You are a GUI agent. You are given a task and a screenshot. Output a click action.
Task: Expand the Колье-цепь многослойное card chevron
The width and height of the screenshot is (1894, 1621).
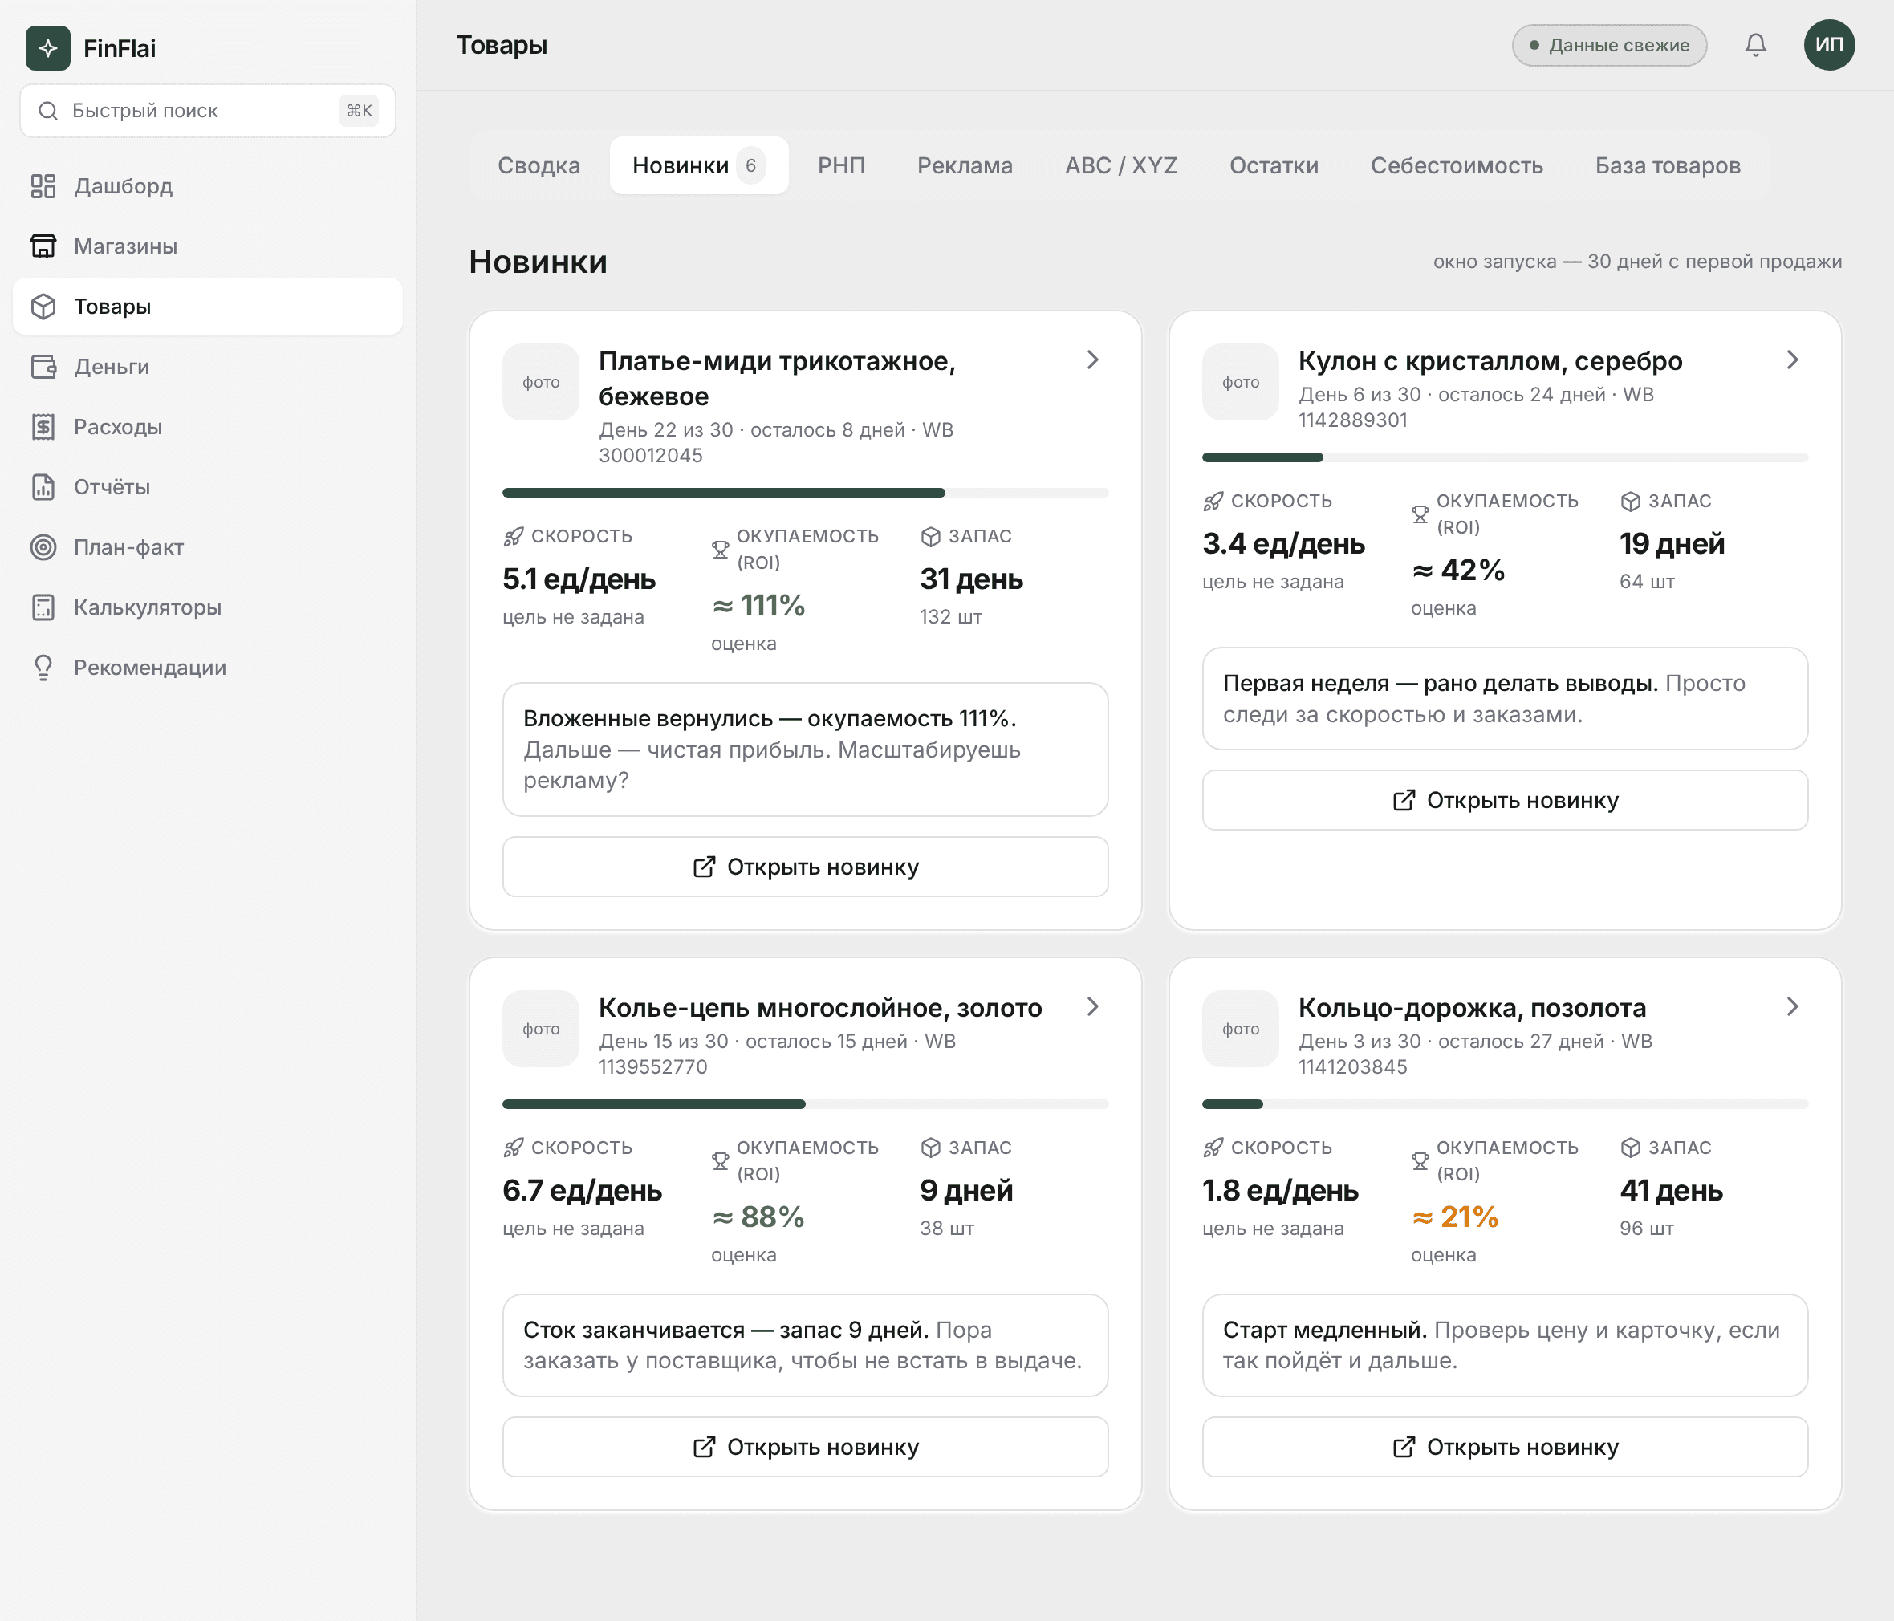point(1092,1006)
